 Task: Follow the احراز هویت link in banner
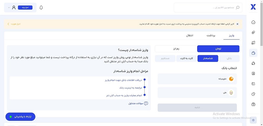point(14,24)
